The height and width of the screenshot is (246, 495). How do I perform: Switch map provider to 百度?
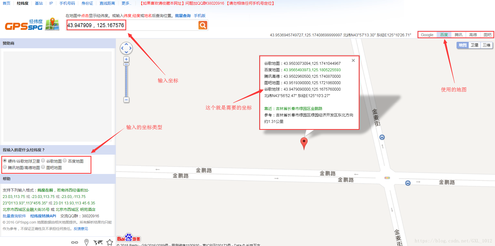[x=444, y=35]
